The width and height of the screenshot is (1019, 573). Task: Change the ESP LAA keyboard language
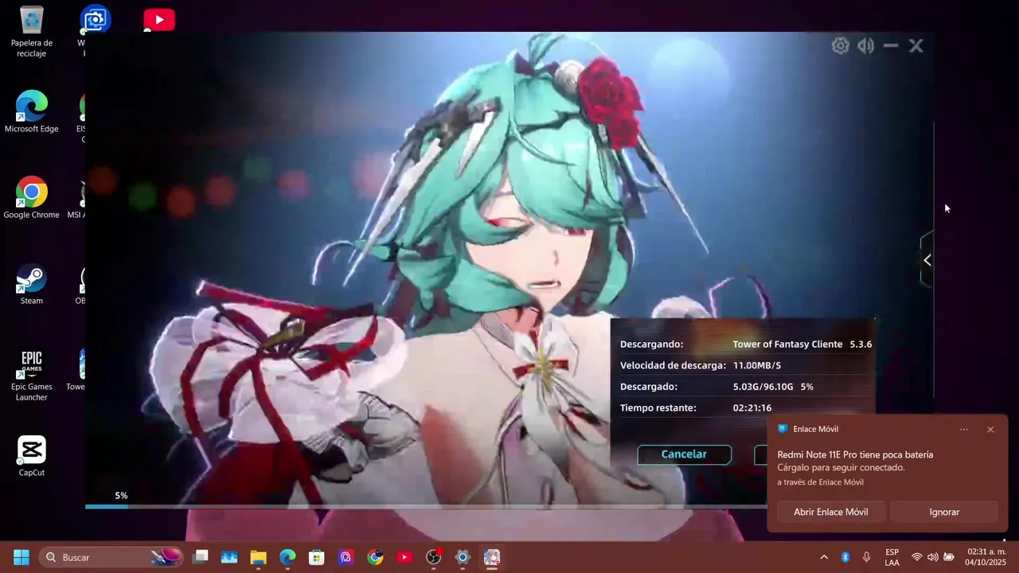tap(892, 557)
